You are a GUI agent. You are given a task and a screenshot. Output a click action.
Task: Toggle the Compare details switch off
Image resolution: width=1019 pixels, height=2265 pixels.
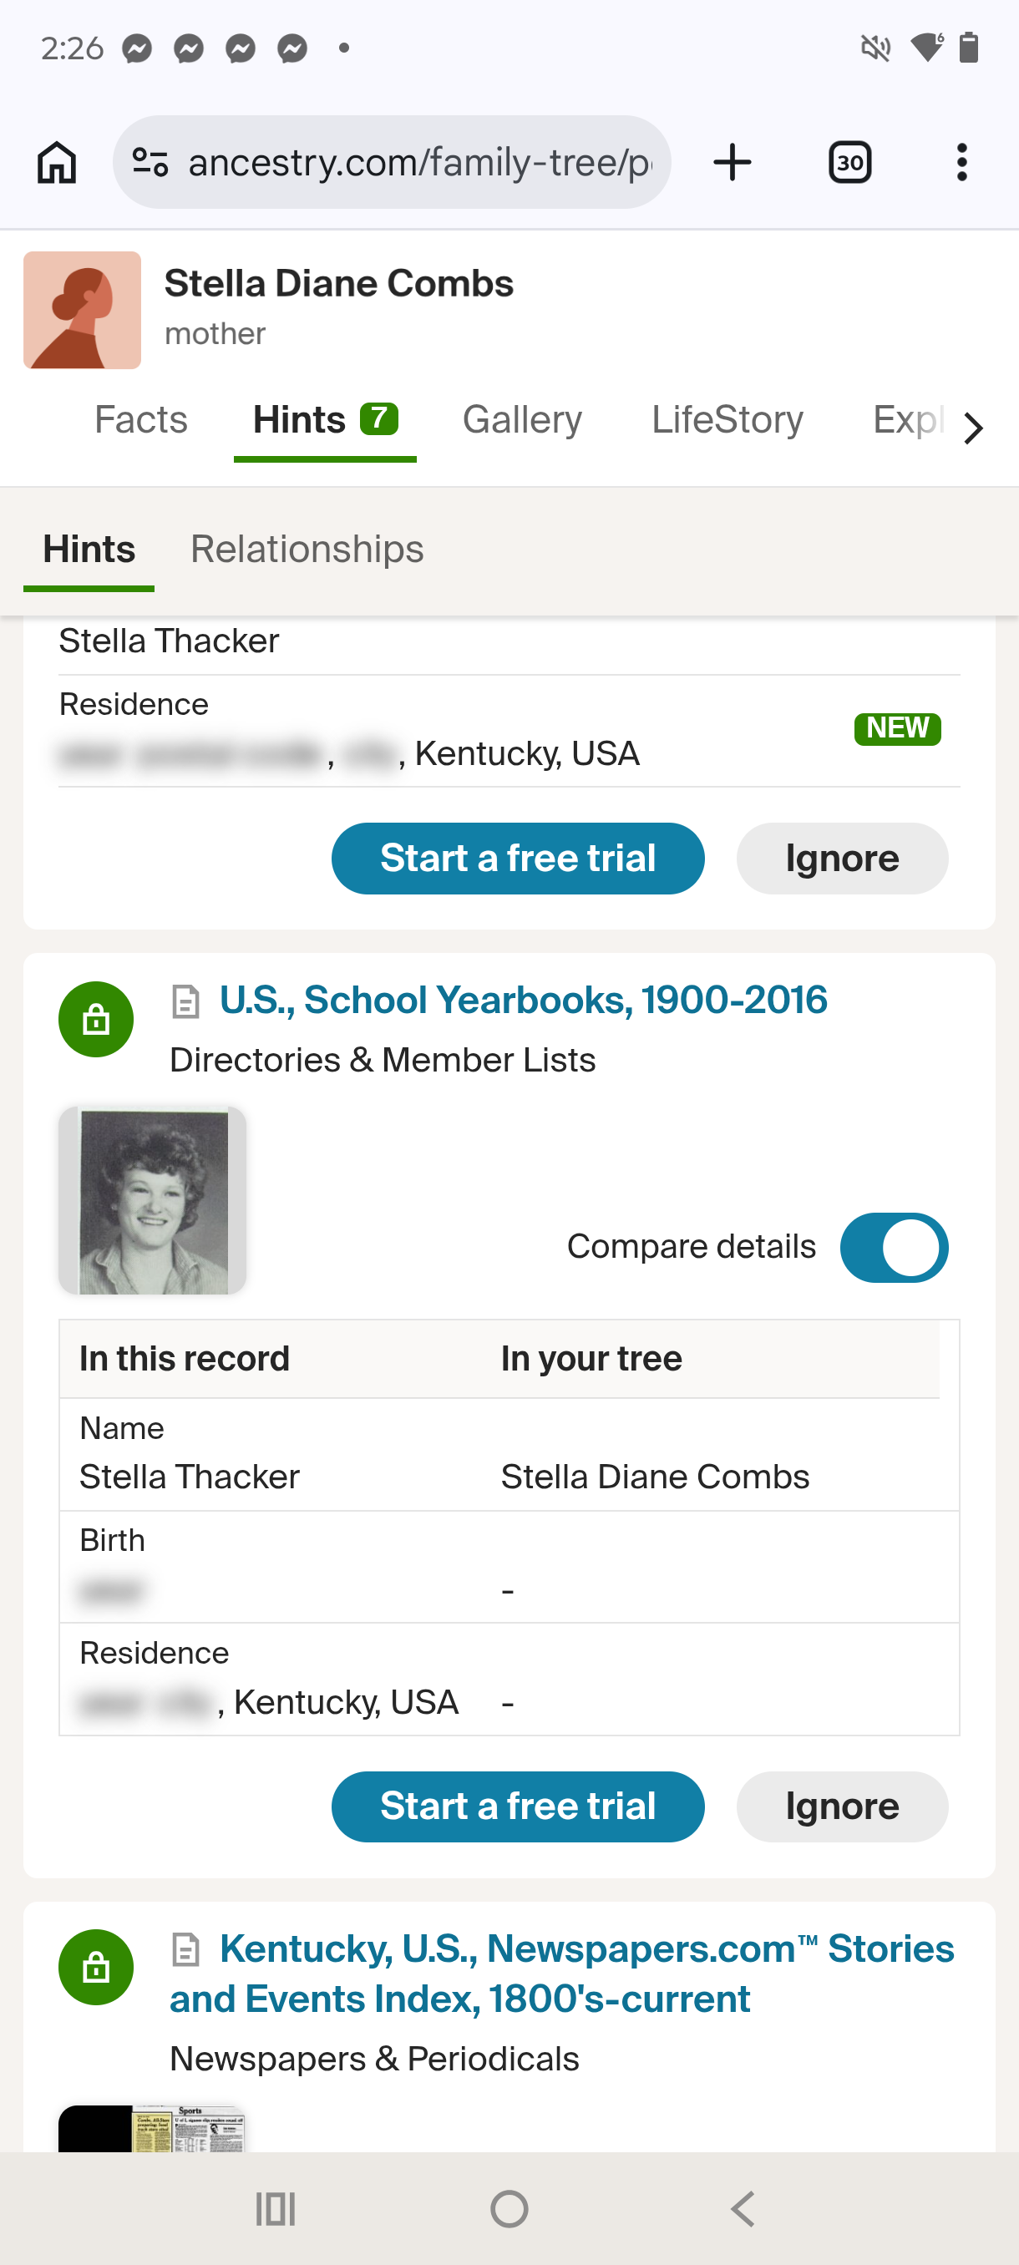[x=893, y=1247]
